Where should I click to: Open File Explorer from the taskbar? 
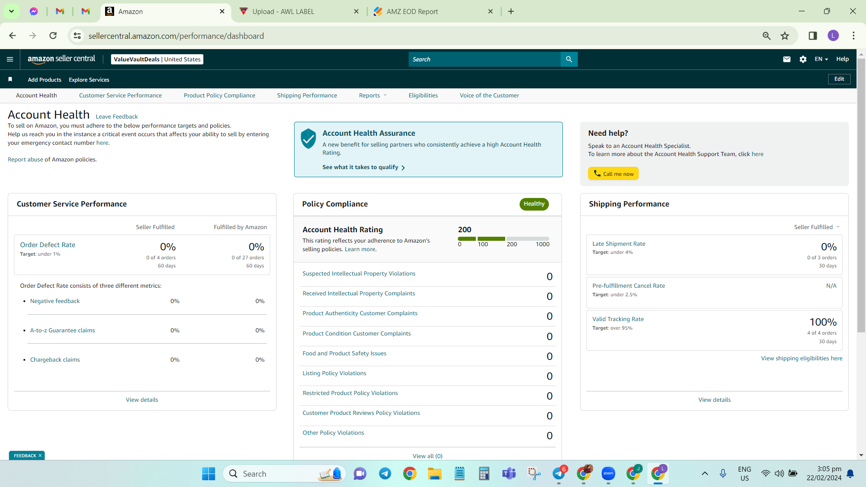coord(435,473)
